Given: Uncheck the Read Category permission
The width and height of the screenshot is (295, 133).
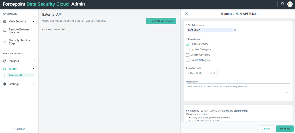Looking at the screenshot, I should click(x=188, y=44).
